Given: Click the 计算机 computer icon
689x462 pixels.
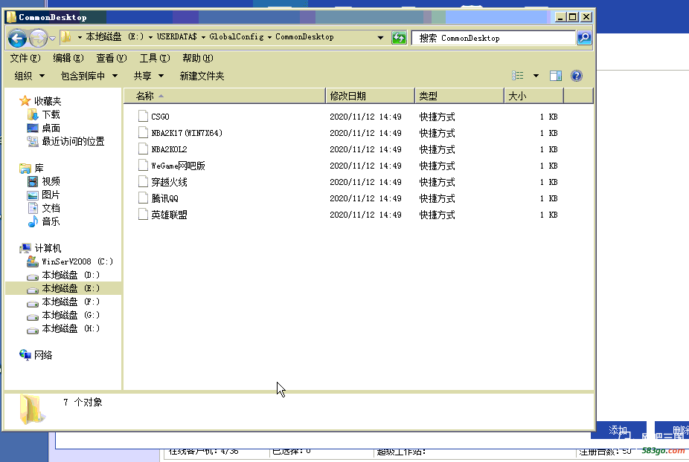Looking at the screenshot, I should tap(25, 248).
